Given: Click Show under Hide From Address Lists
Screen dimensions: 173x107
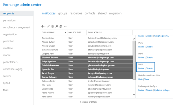Looking at the screenshot, I should 146,79.
